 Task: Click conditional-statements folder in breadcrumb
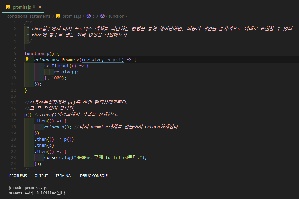(x=29, y=16)
